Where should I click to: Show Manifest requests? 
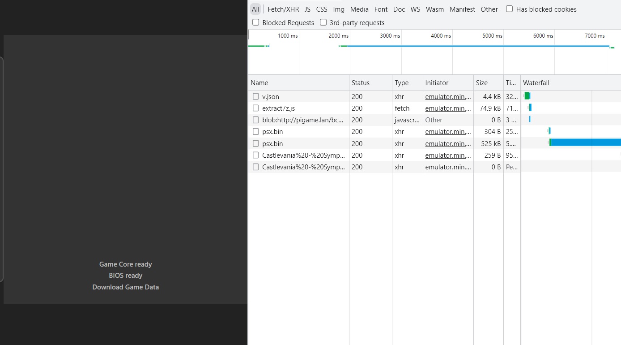[462, 9]
